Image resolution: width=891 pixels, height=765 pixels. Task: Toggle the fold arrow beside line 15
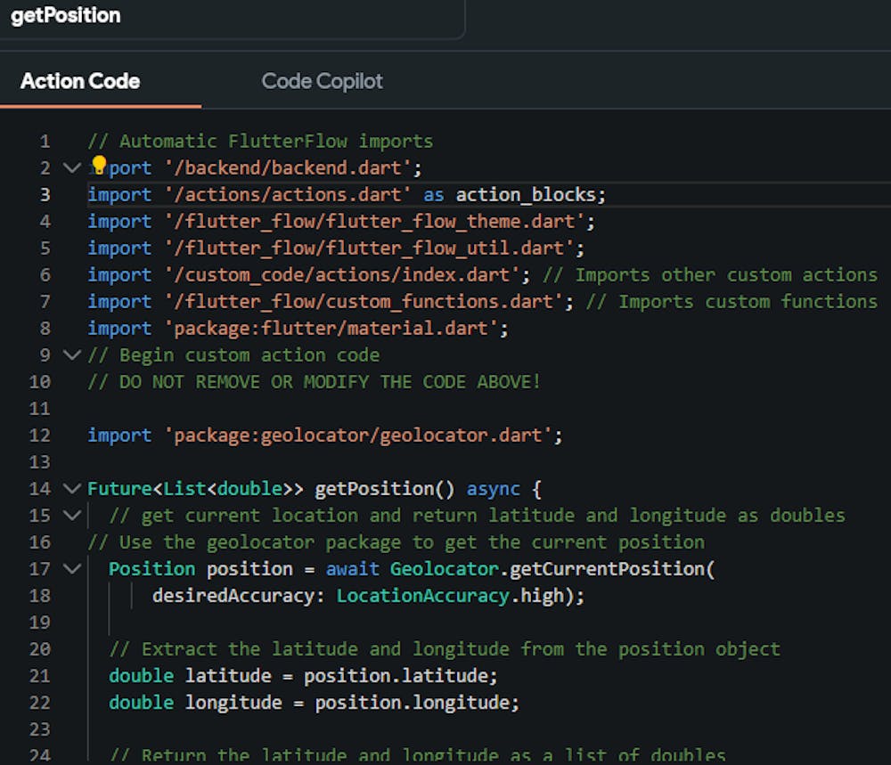pyautogui.click(x=71, y=515)
